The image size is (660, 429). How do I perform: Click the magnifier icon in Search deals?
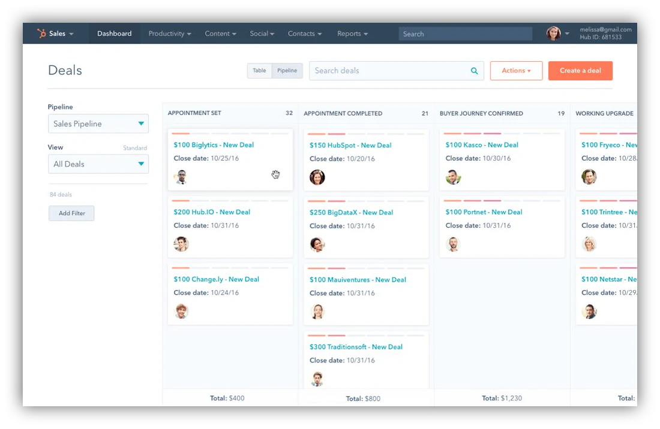click(x=474, y=71)
